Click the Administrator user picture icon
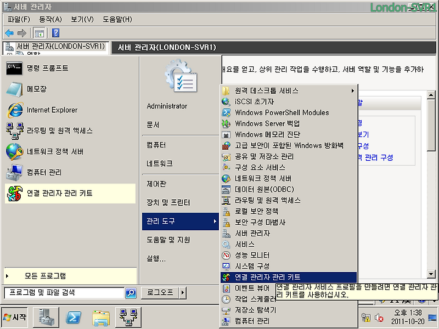Screen dimensions: 439x329 pyautogui.click(x=181, y=76)
